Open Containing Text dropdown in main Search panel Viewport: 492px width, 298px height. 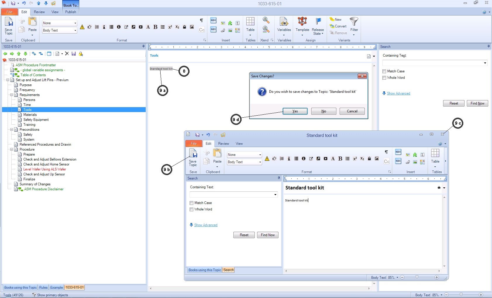point(485,63)
